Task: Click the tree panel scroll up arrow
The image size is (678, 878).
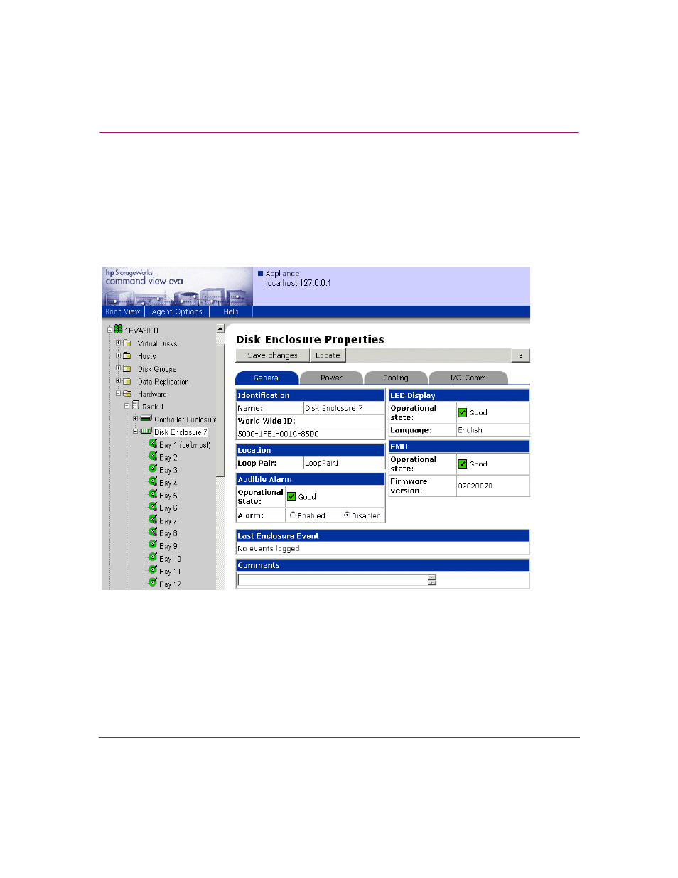Action: [220, 328]
